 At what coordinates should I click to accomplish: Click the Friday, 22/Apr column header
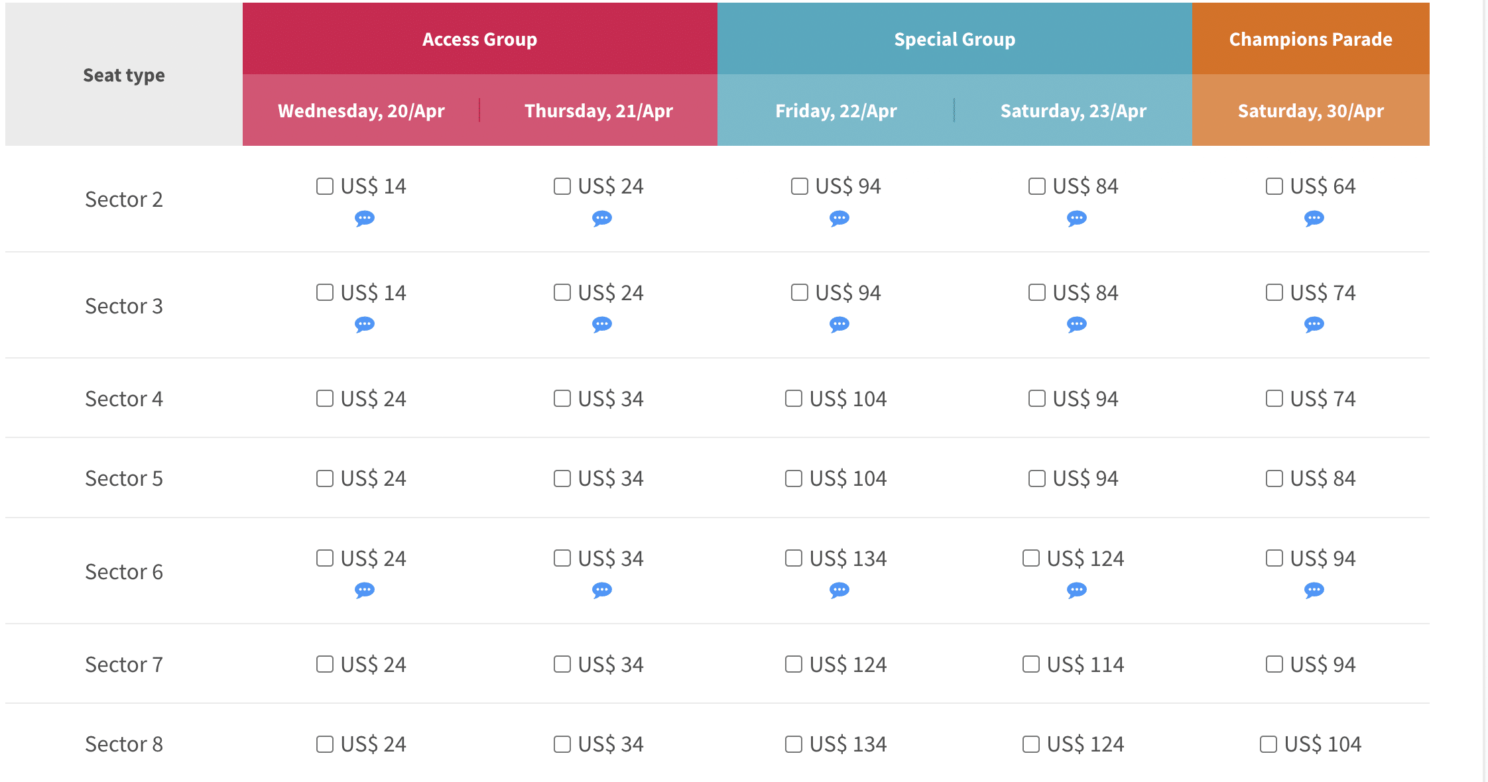click(x=836, y=111)
